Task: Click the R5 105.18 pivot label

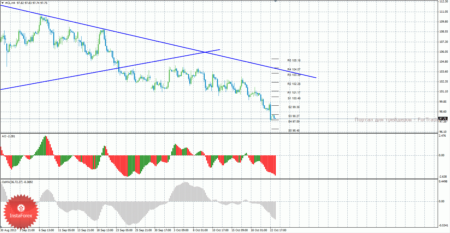Action: [294, 61]
